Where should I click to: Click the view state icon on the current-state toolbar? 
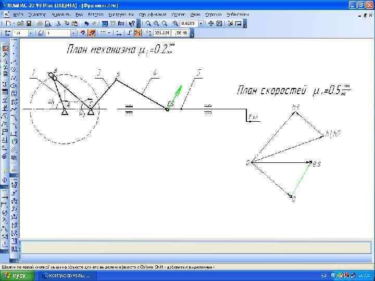pyautogui.click(x=8, y=33)
